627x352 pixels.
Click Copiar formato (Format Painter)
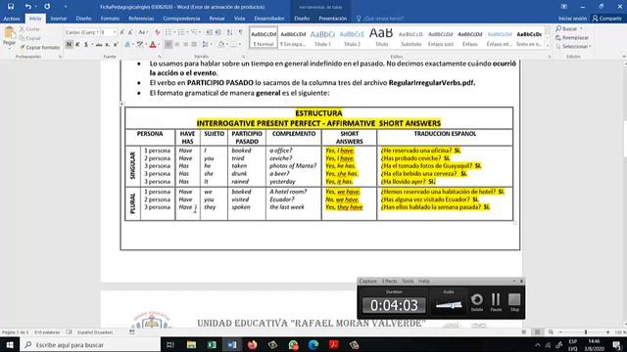tap(39, 47)
